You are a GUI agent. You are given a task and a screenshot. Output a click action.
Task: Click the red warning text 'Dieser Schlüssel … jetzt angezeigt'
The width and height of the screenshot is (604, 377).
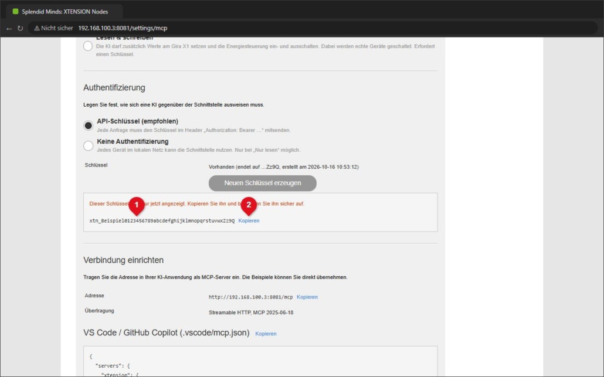(197, 203)
